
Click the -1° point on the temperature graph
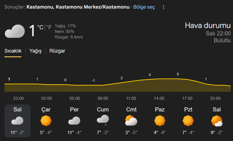[x=94, y=81]
